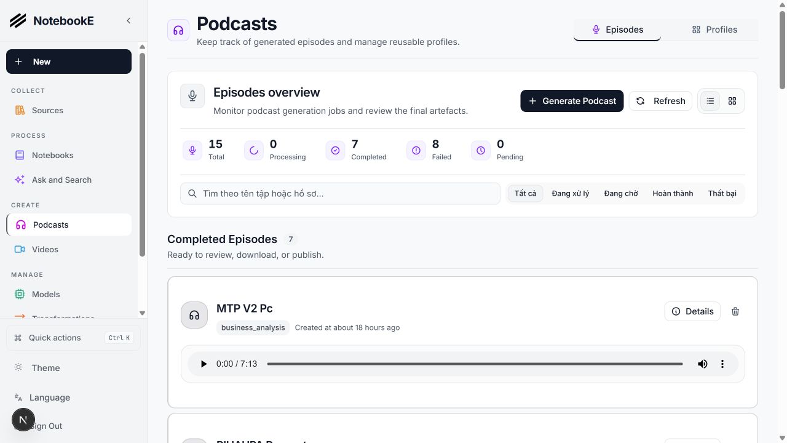Filter episodes by 'Đang chờ'
This screenshot has width=787, height=443.
pos(621,193)
